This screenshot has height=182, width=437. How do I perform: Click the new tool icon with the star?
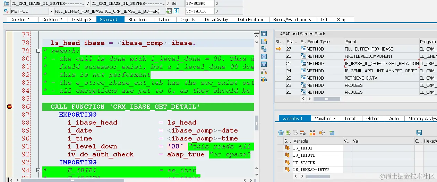click(264, 42)
